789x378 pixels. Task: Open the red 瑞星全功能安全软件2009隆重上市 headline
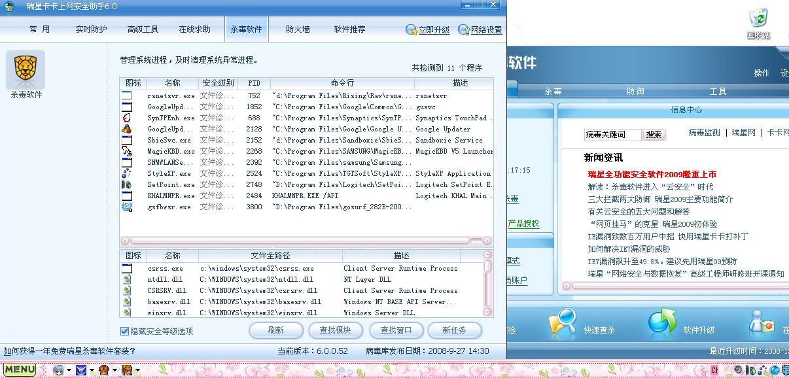coord(652,175)
